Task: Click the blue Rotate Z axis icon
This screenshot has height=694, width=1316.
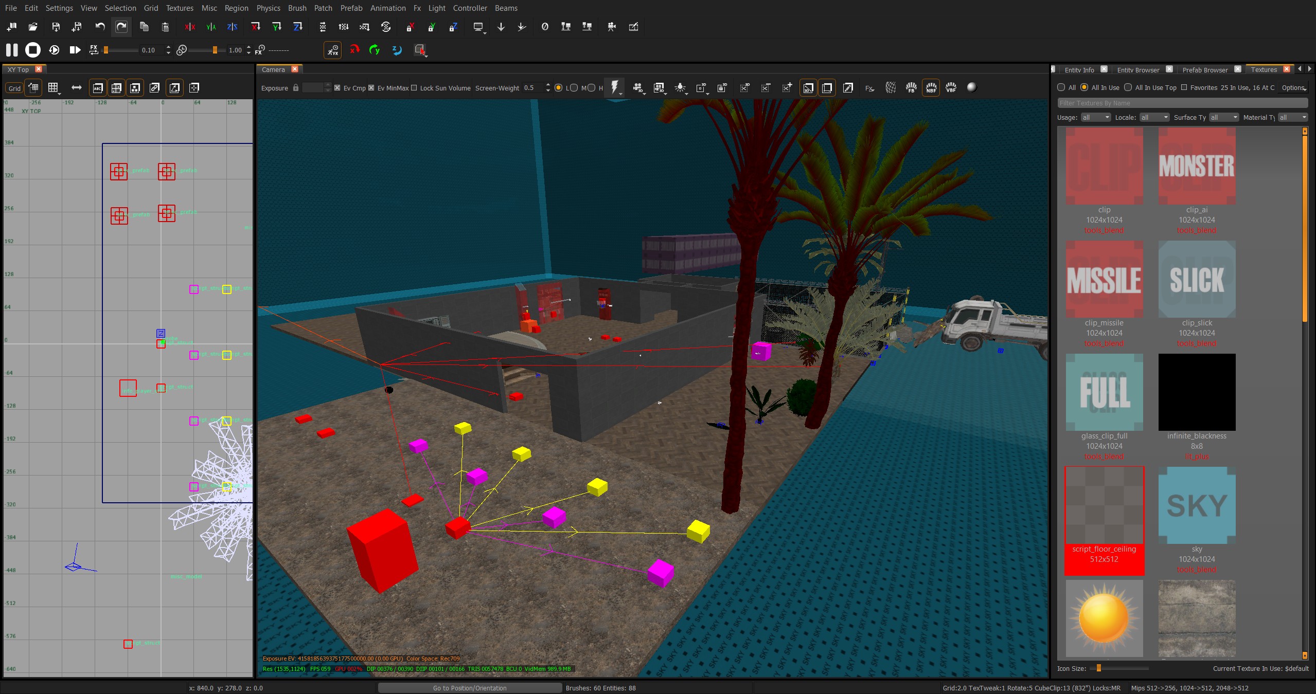Action: [x=298, y=27]
